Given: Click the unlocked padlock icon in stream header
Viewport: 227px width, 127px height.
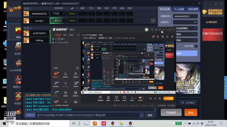Looking at the screenshot, I should click(x=158, y=37).
